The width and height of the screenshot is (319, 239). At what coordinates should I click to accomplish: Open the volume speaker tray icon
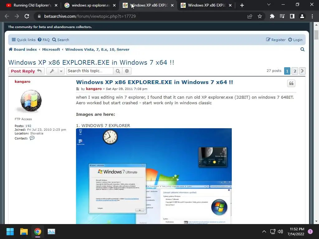(280, 232)
